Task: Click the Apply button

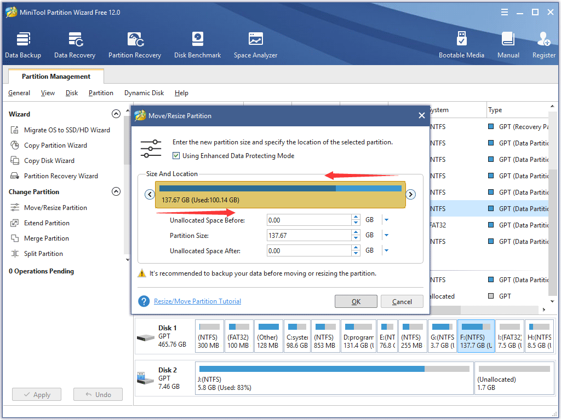Action: (37, 395)
